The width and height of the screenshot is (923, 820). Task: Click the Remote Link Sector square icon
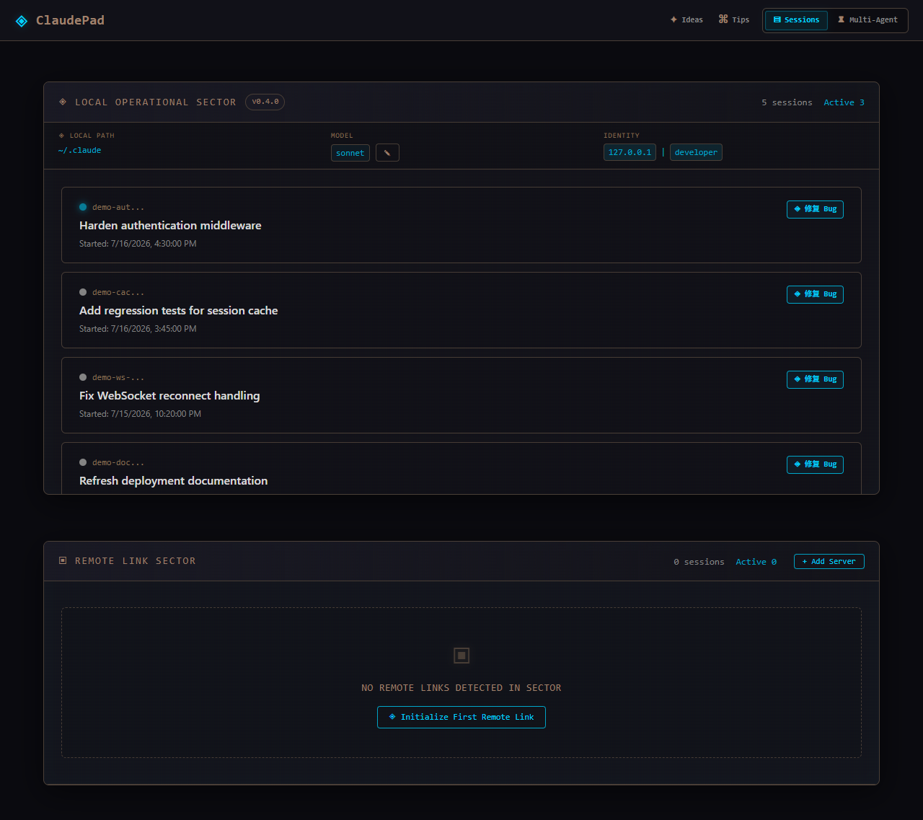(63, 560)
